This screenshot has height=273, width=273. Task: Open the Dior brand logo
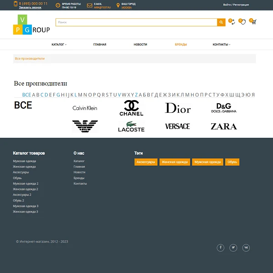tap(178, 108)
